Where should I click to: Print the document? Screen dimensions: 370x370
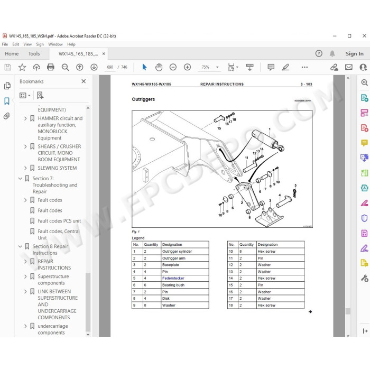[51, 67]
